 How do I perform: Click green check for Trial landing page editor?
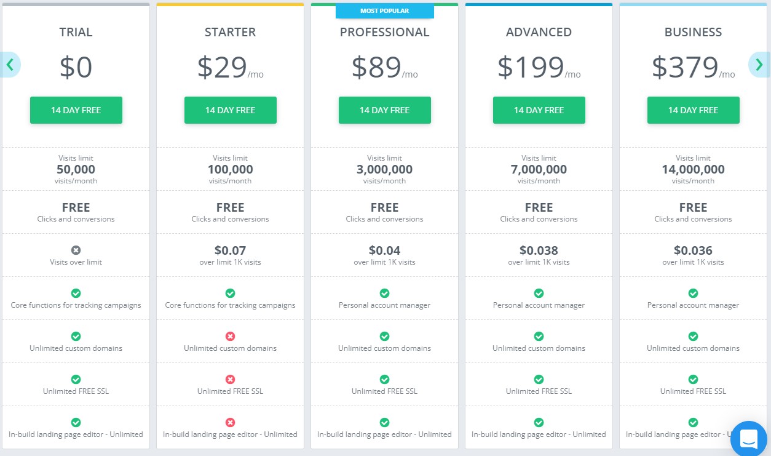pyautogui.click(x=76, y=423)
